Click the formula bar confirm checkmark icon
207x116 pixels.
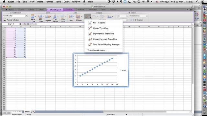28,24
